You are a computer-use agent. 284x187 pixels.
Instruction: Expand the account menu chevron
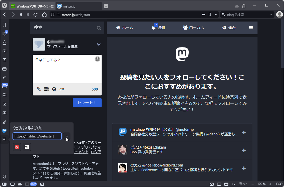99,44
